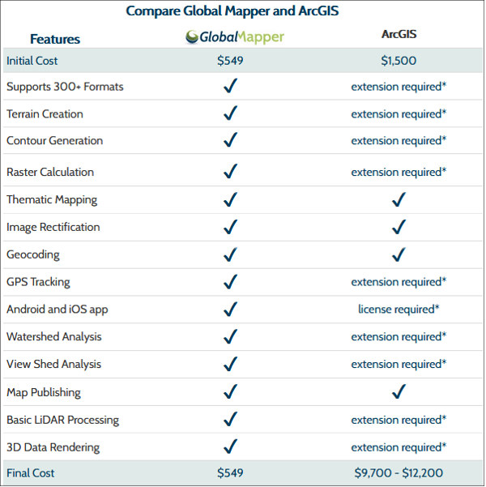This screenshot has width=486, height=487.
Task: Click the Global Mapper checkmark for Watershed Analysis
Action: [230, 336]
